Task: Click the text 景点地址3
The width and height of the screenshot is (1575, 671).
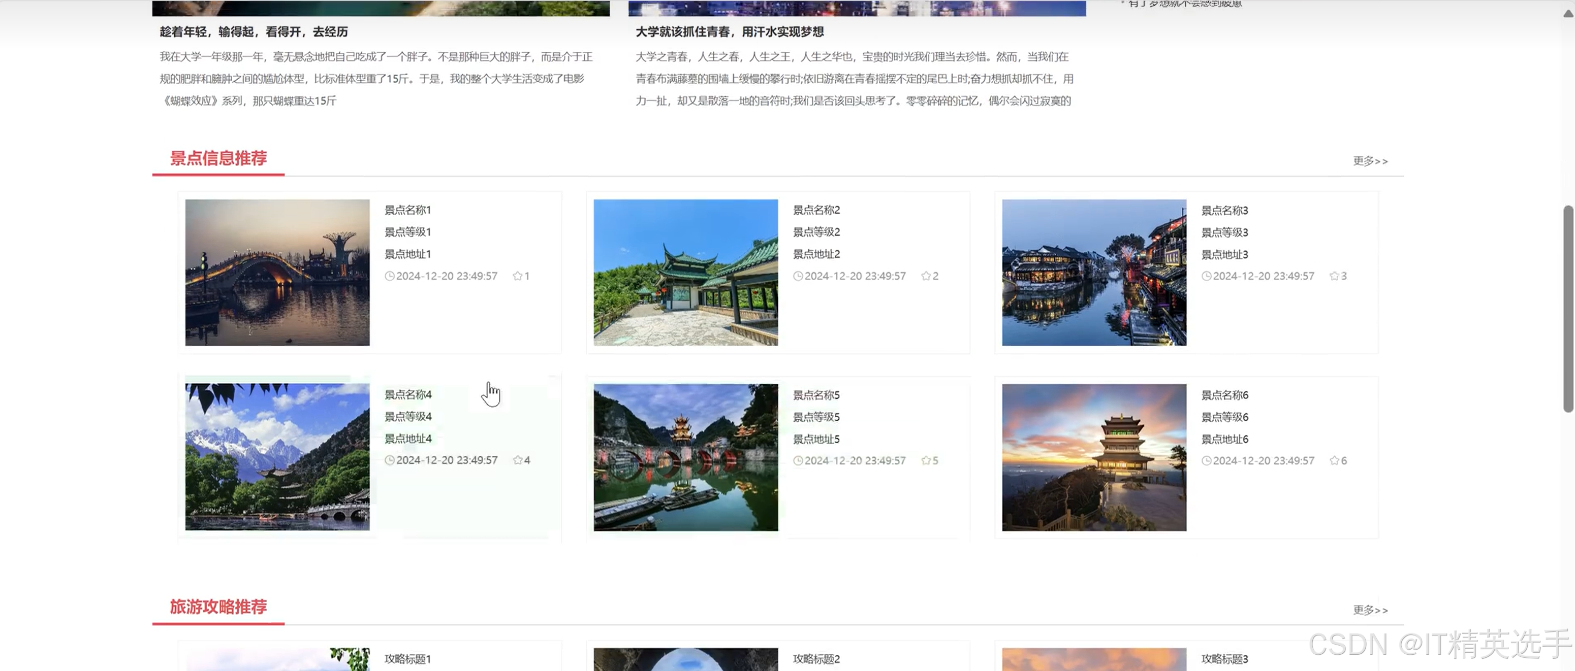Action: tap(1224, 255)
